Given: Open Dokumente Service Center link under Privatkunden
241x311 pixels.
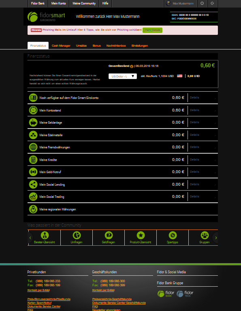Looking at the screenshot, I should click(x=44, y=307).
